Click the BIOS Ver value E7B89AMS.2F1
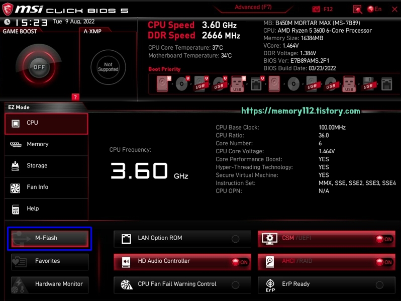Image resolution: width=401 pixels, height=301 pixels. coord(310,61)
